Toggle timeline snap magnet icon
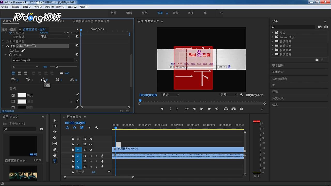Image resolution: width=331 pixels, height=186 pixels. point(74,128)
